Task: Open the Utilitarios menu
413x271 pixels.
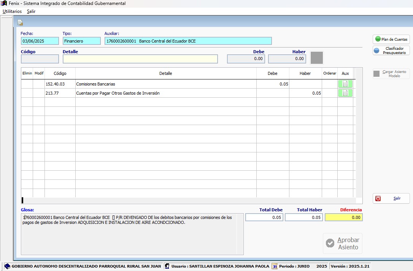Action: [x=12, y=11]
